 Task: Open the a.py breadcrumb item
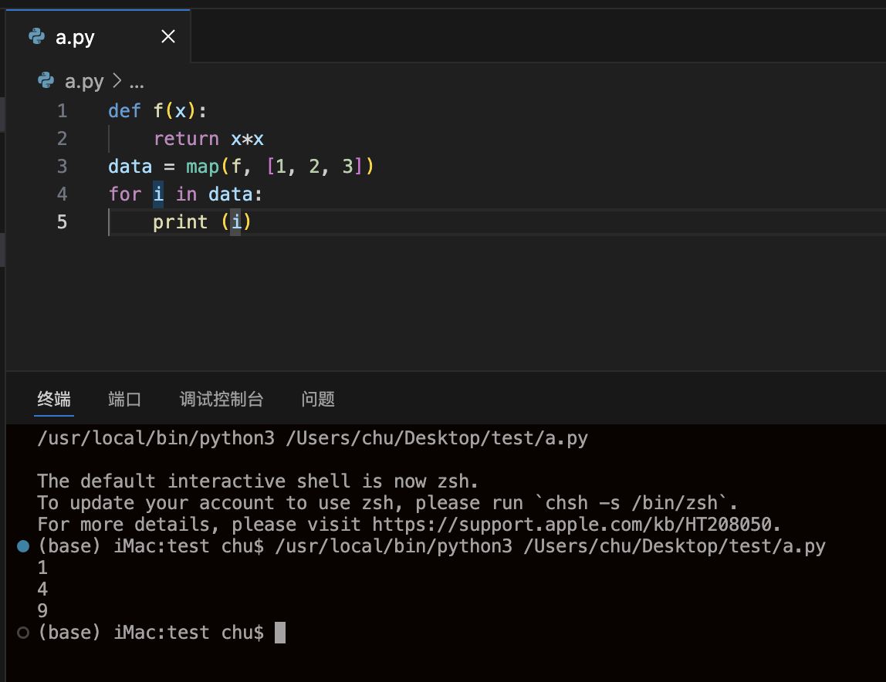tap(84, 81)
